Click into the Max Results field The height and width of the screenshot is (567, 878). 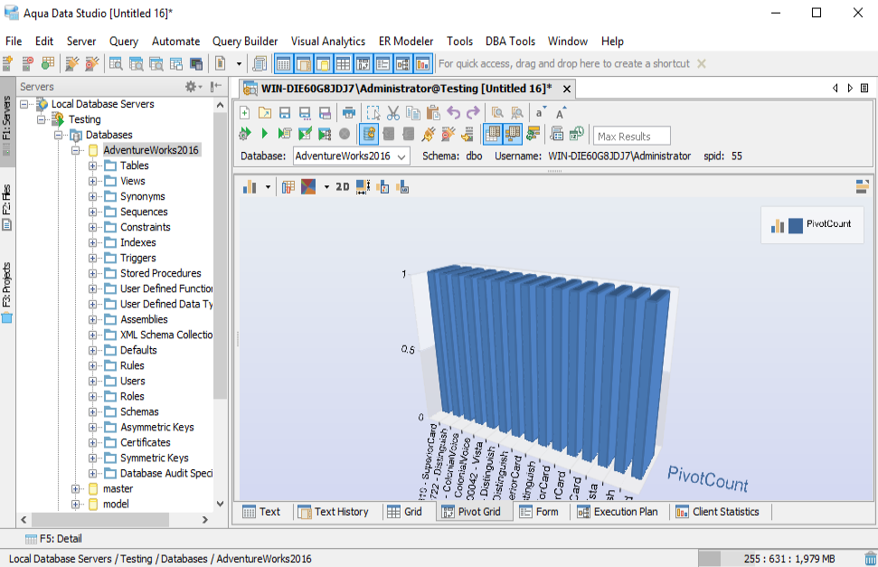(631, 137)
